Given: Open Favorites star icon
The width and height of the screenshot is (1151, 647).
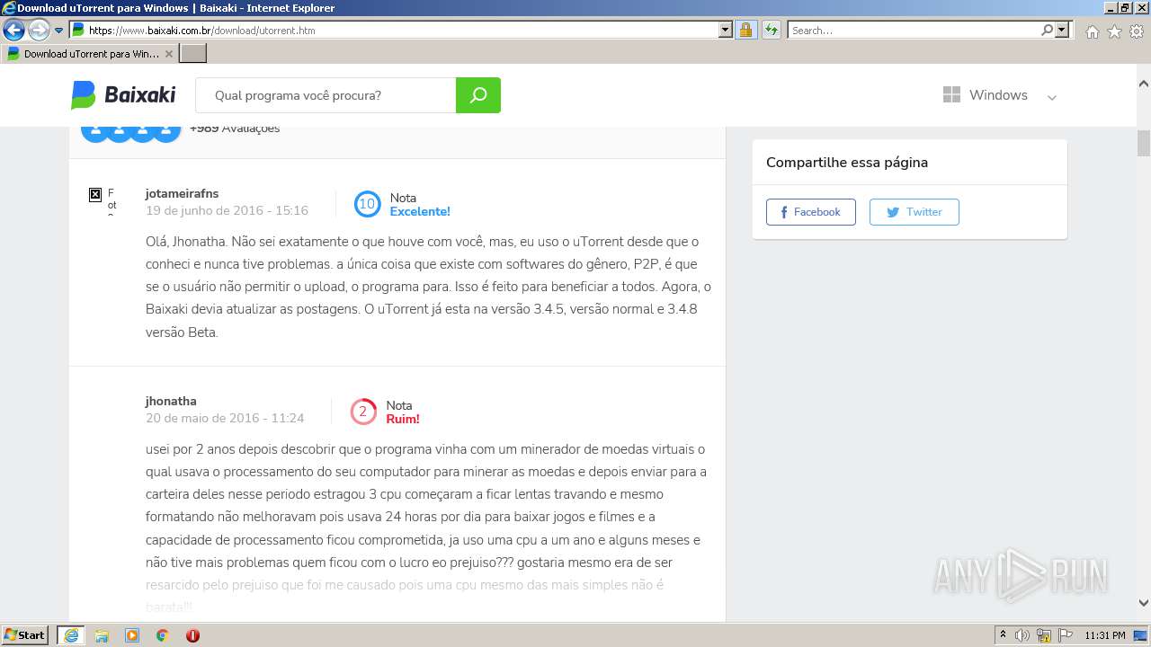Looking at the screenshot, I should tap(1114, 31).
